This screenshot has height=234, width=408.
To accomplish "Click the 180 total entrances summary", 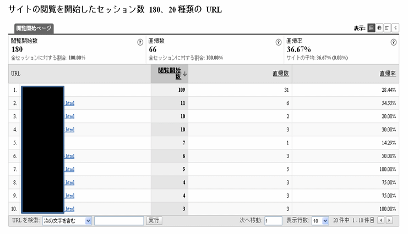I will [x=17, y=49].
